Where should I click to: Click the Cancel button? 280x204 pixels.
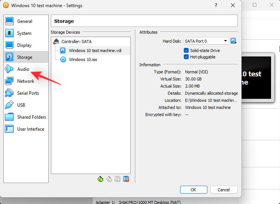[x=224, y=189]
